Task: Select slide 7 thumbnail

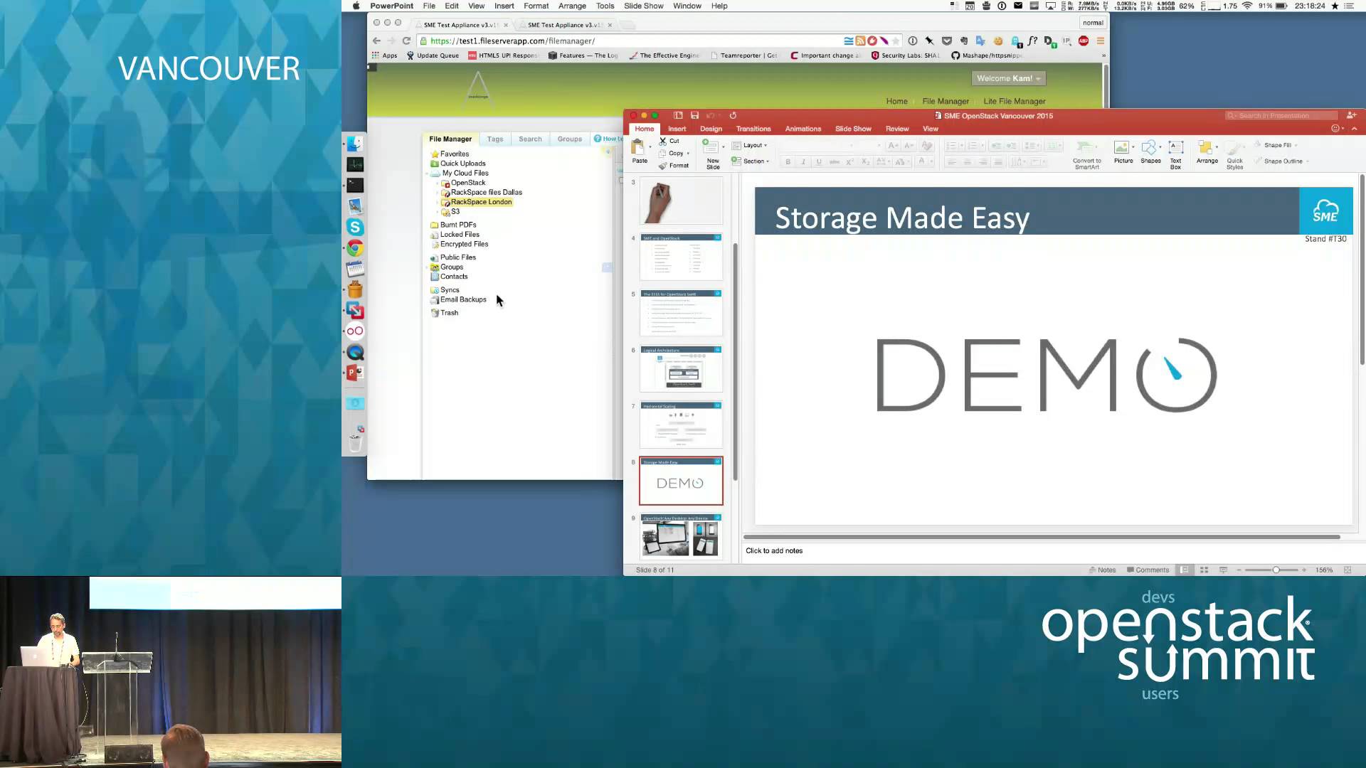Action: 681,425
